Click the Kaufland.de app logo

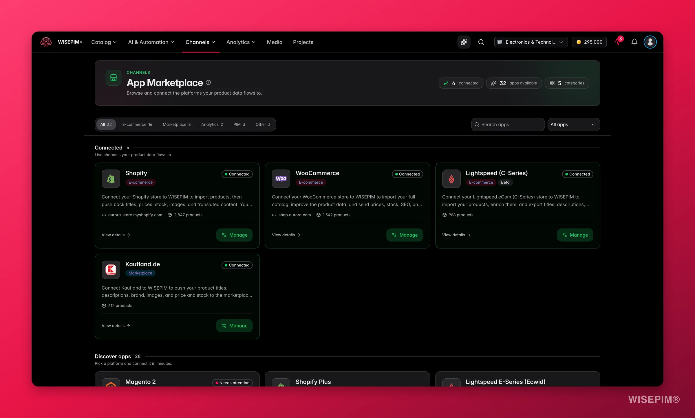[x=111, y=270]
